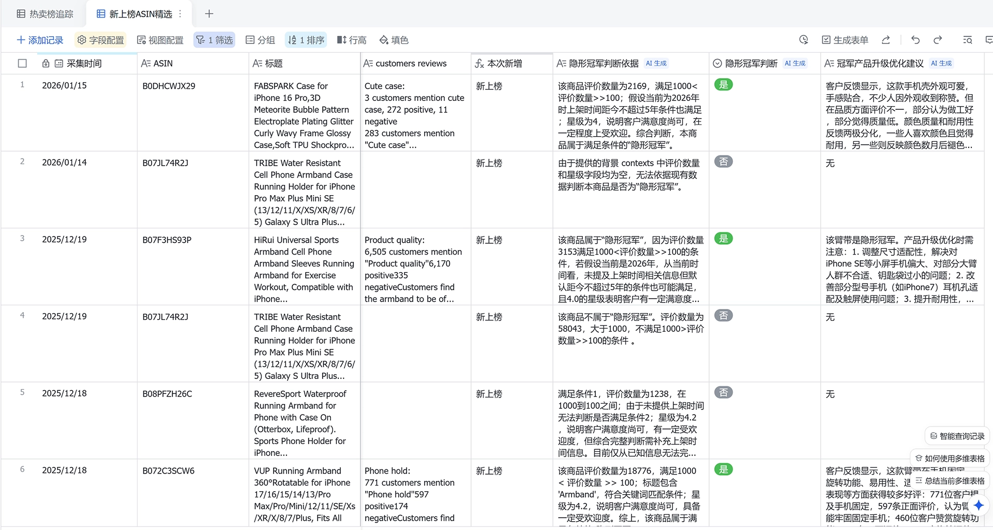Open the 分组 grouping dropdown
Screen dimensions: 993x530
tap(260, 39)
